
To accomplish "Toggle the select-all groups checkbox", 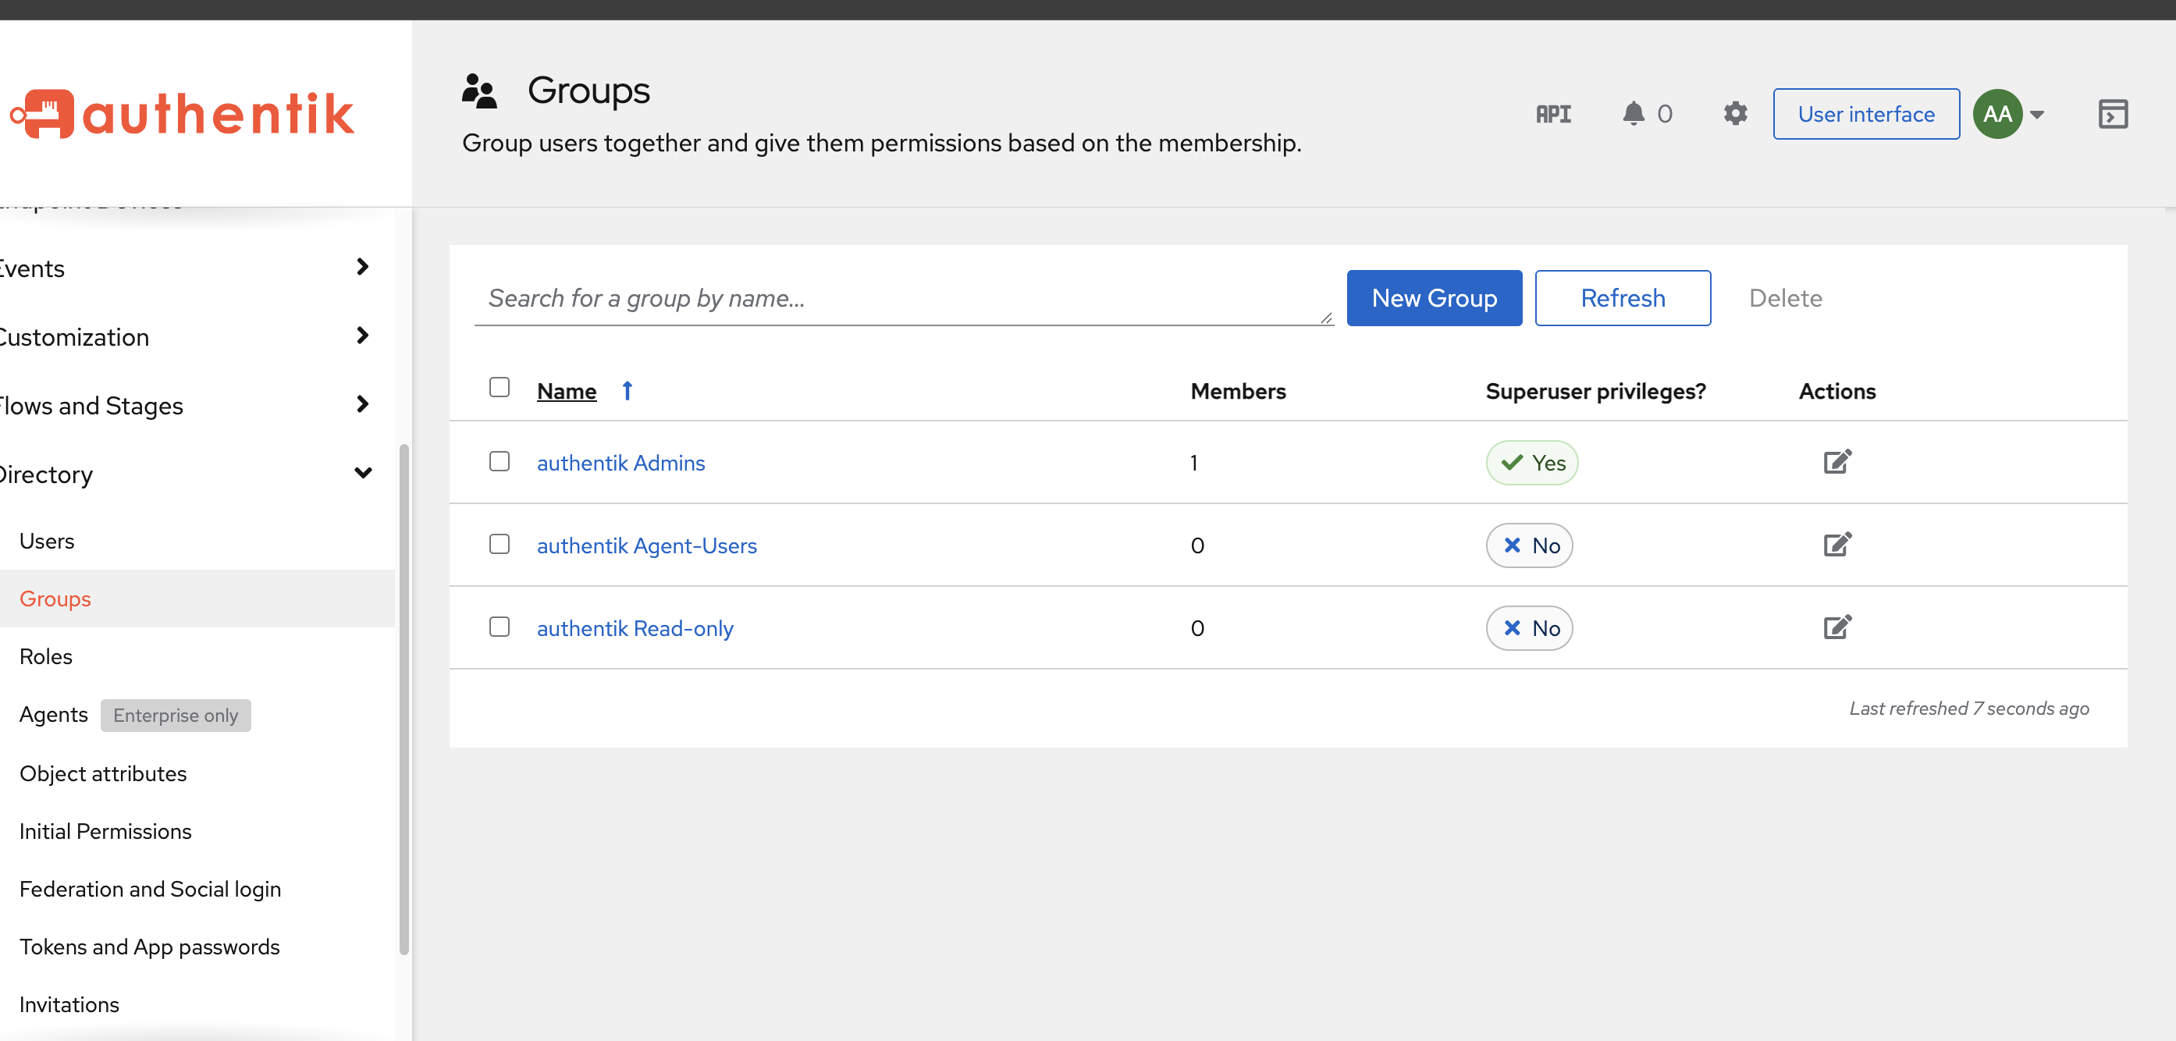I will 500,388.
